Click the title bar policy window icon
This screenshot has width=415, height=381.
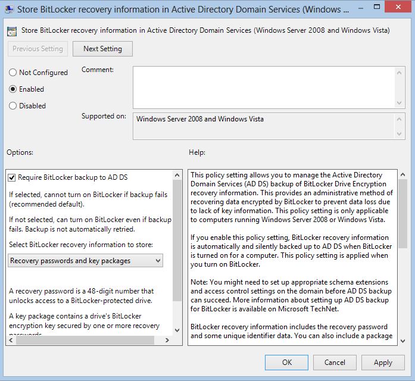click(x=10, y=10)
